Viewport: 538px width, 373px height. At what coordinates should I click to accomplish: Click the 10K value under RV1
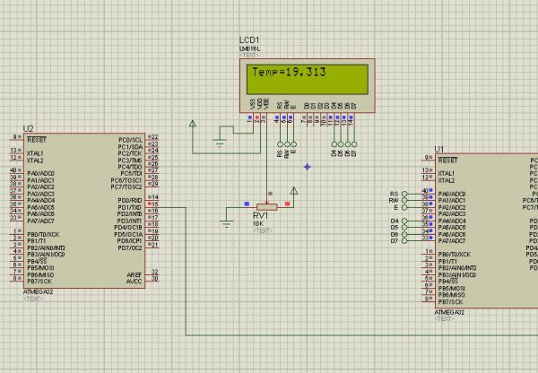(x=258, y=224)
